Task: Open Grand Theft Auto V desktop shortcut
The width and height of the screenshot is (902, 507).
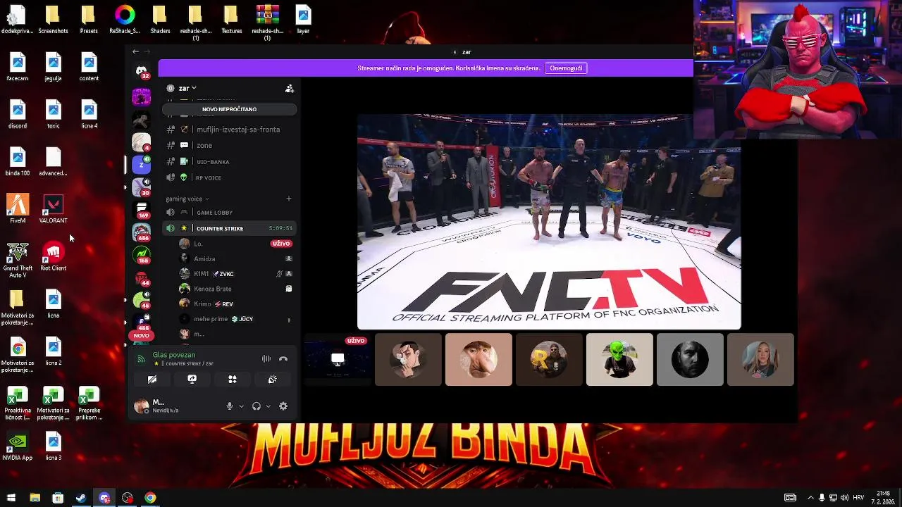Action: coord(18,260)
